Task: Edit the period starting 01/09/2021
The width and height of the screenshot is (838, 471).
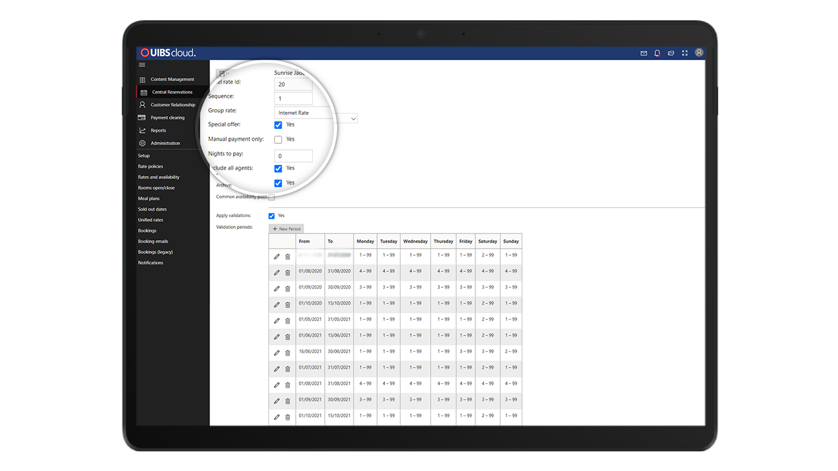Action: pos(277,401)
